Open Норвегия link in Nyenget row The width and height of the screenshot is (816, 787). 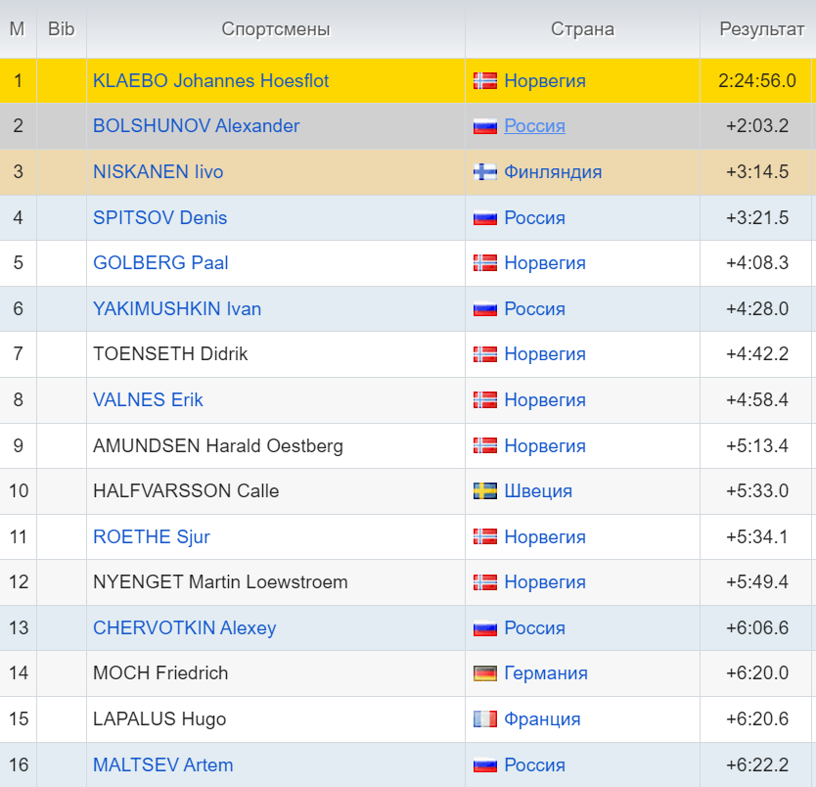coord(545,581)
